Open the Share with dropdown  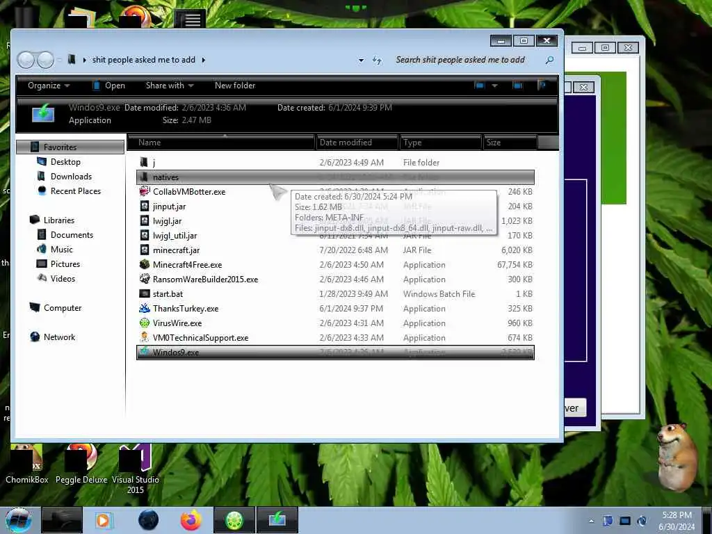tap(170, 86)
